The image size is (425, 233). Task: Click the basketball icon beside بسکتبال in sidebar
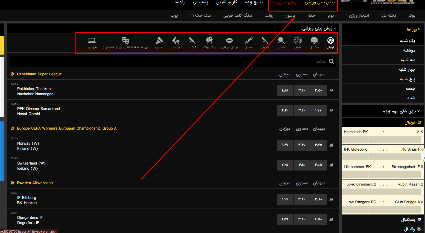(x=419, y=219)
